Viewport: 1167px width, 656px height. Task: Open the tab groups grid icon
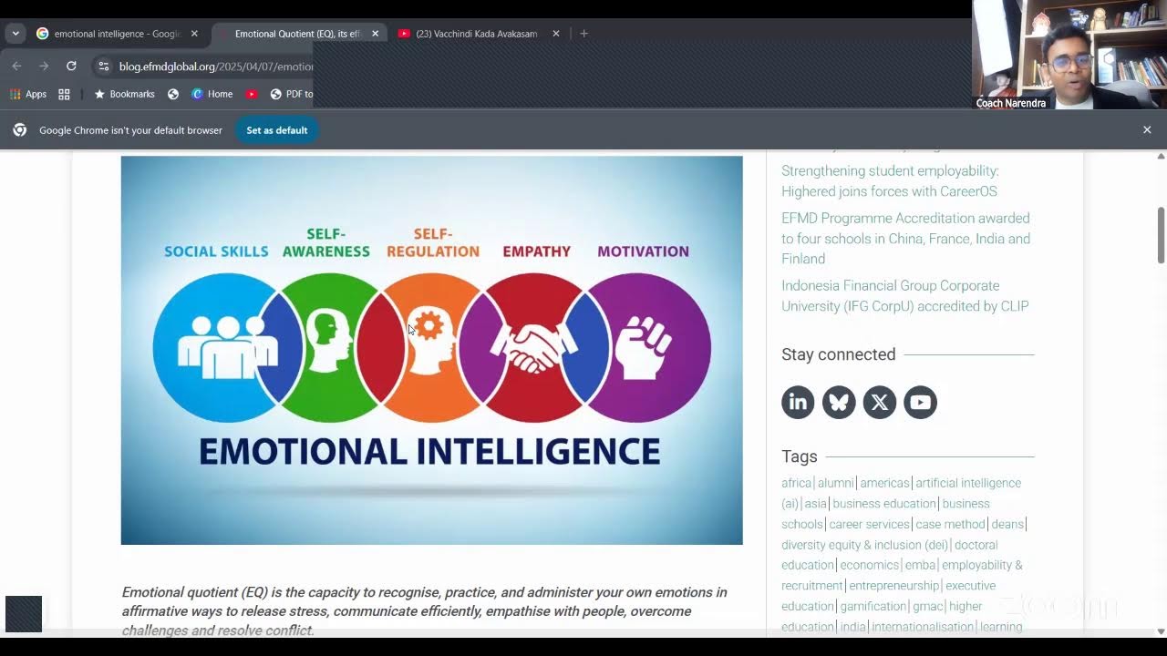[x=64, y=94]
